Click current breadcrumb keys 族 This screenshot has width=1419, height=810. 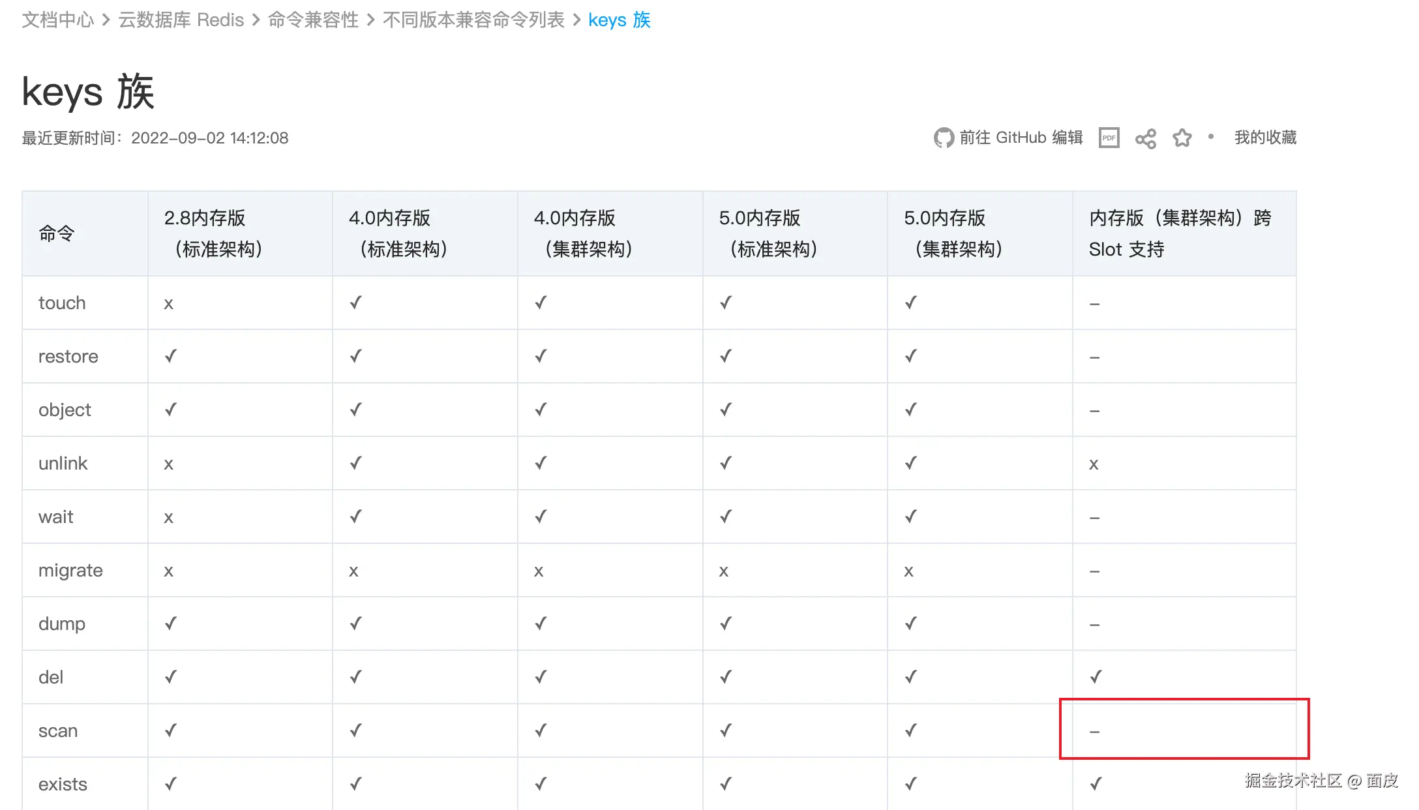(x=619, y=20)
